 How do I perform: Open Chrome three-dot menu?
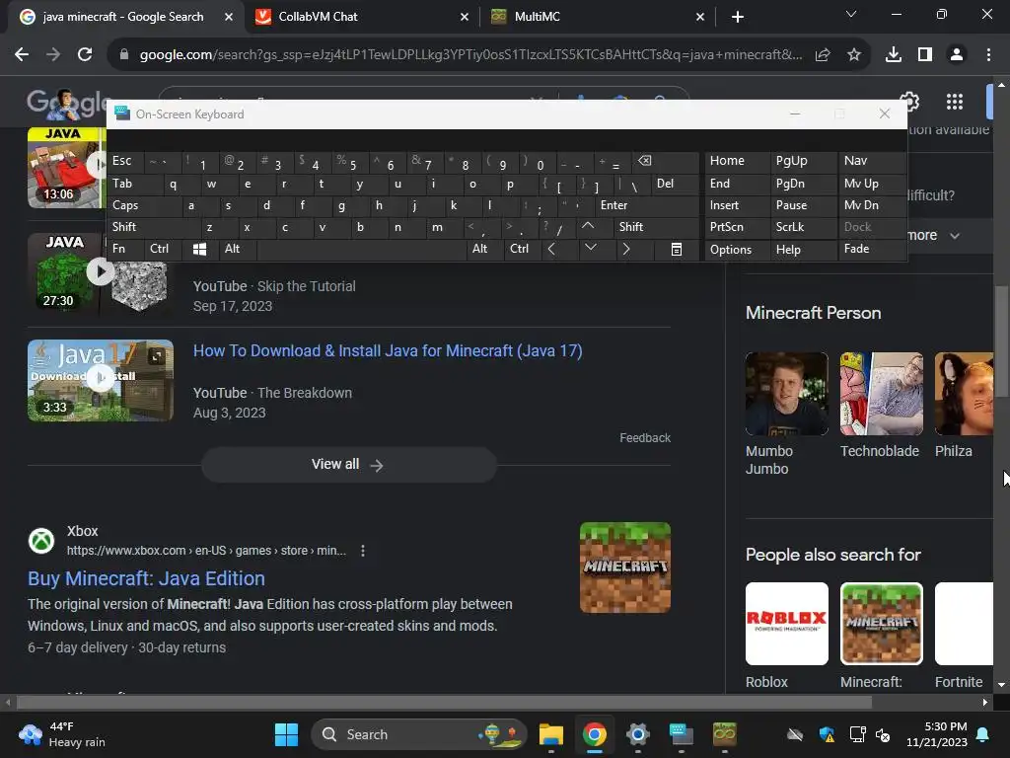[988, 55]
